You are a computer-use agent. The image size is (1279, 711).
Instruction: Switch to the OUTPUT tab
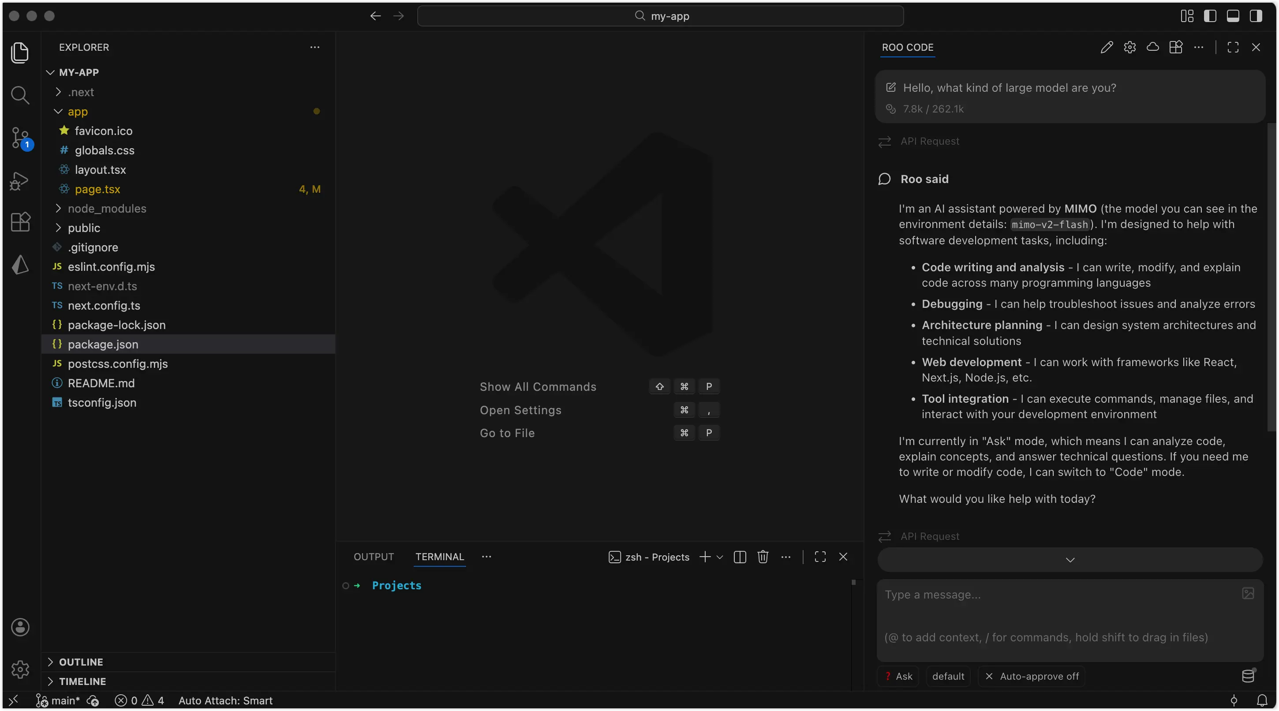[x=374, y=557]
